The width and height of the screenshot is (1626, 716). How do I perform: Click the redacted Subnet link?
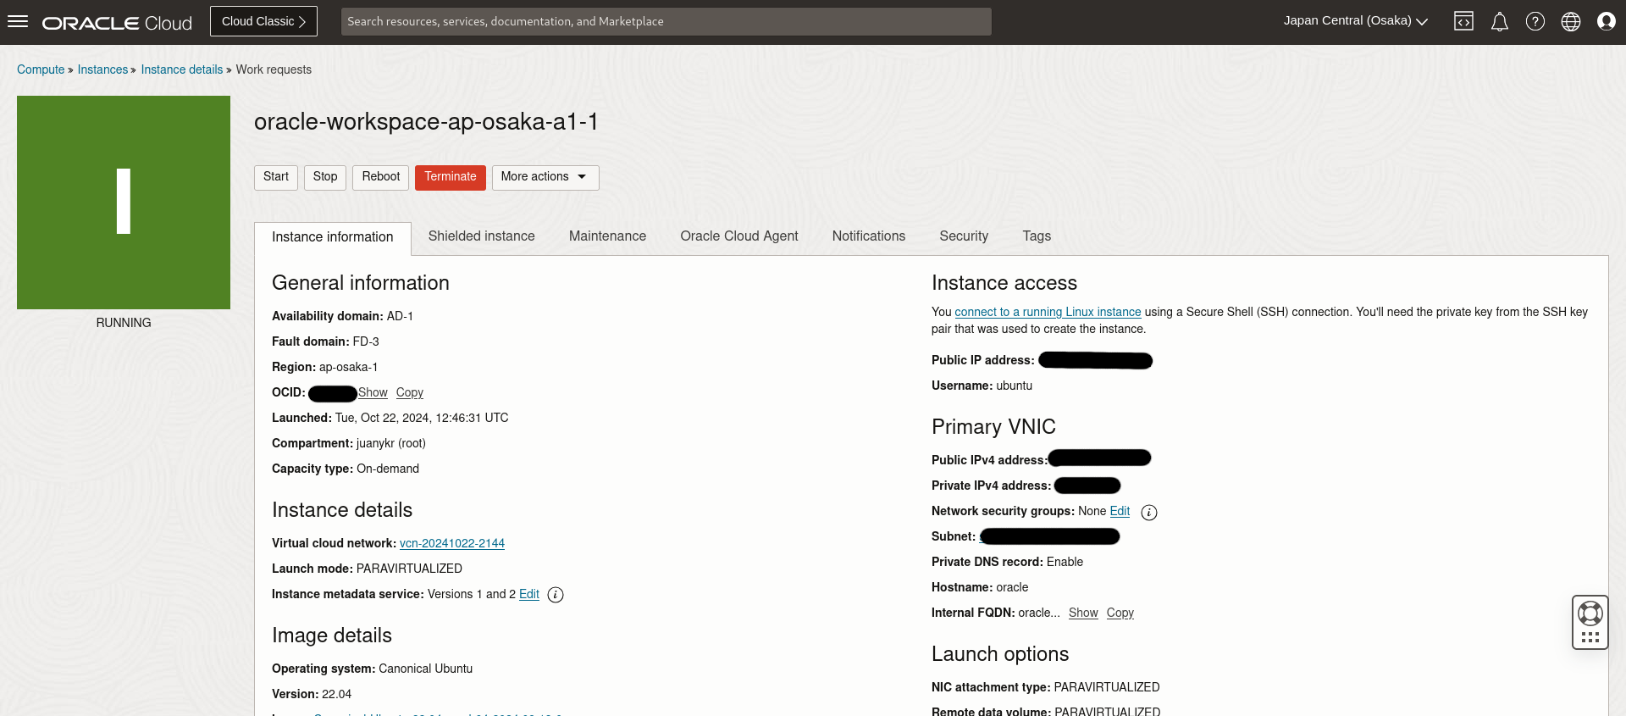pyautogui.click(x=1050, y=536)
